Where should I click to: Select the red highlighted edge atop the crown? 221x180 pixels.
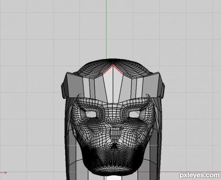[113, 69]
